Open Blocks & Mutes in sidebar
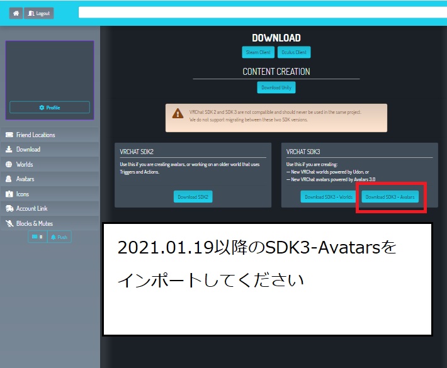This screenshot has height=368, width=447. (50, 223)
